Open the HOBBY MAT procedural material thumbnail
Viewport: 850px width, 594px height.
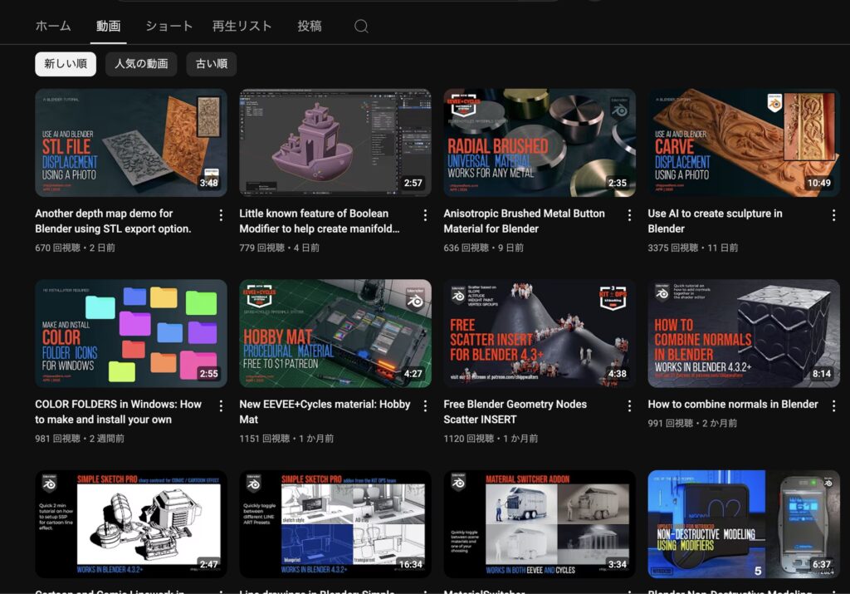pyautogui.click(x=335, y=333)
